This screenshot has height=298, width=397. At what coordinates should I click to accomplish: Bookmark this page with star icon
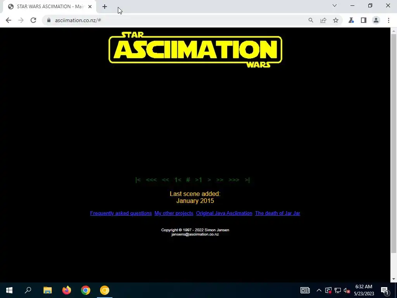tap(336, 20)
